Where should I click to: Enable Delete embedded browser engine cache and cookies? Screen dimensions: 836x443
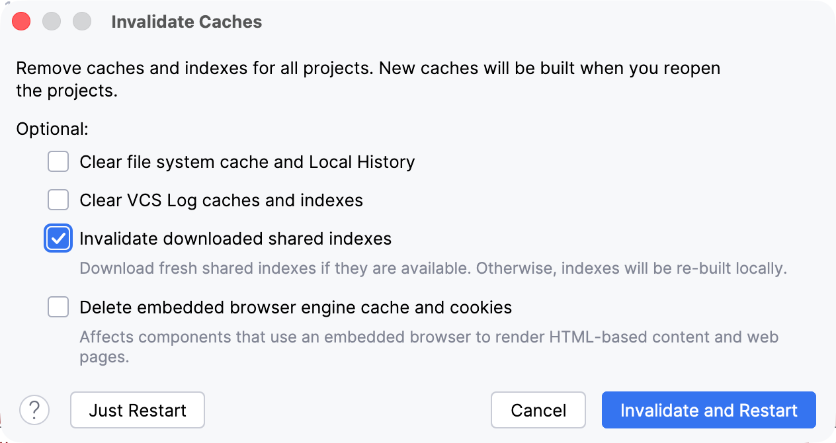tap(58, 307)
